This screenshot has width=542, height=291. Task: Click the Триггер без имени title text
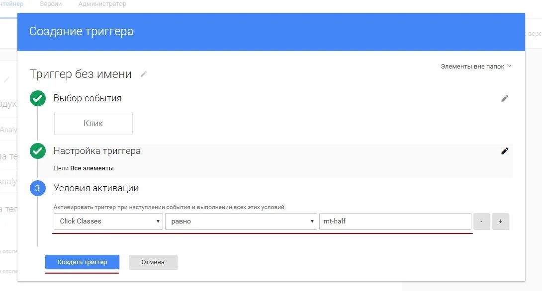pyautogui.click(x=81, y=74)
